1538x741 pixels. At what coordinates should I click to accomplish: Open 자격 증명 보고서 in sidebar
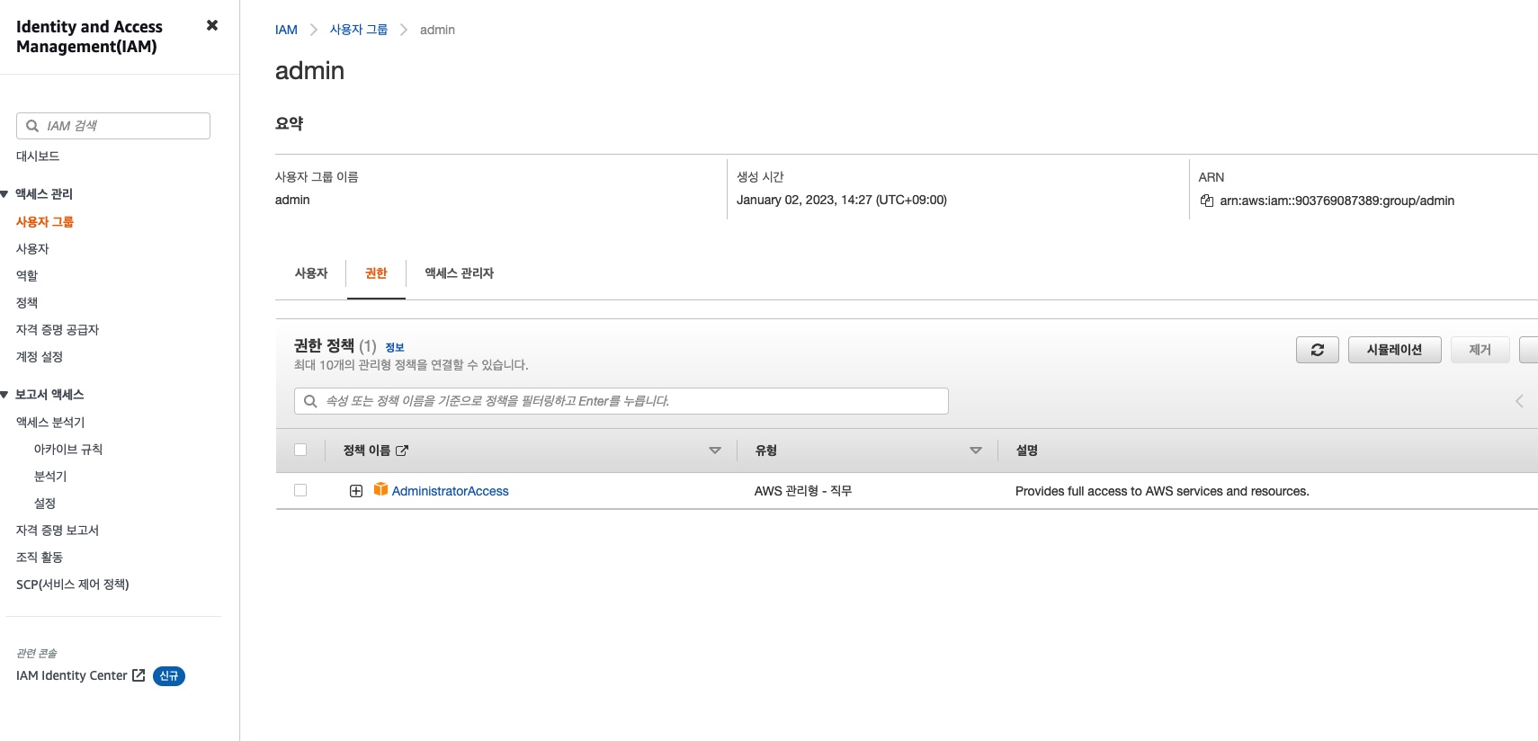tap(58, 531)
